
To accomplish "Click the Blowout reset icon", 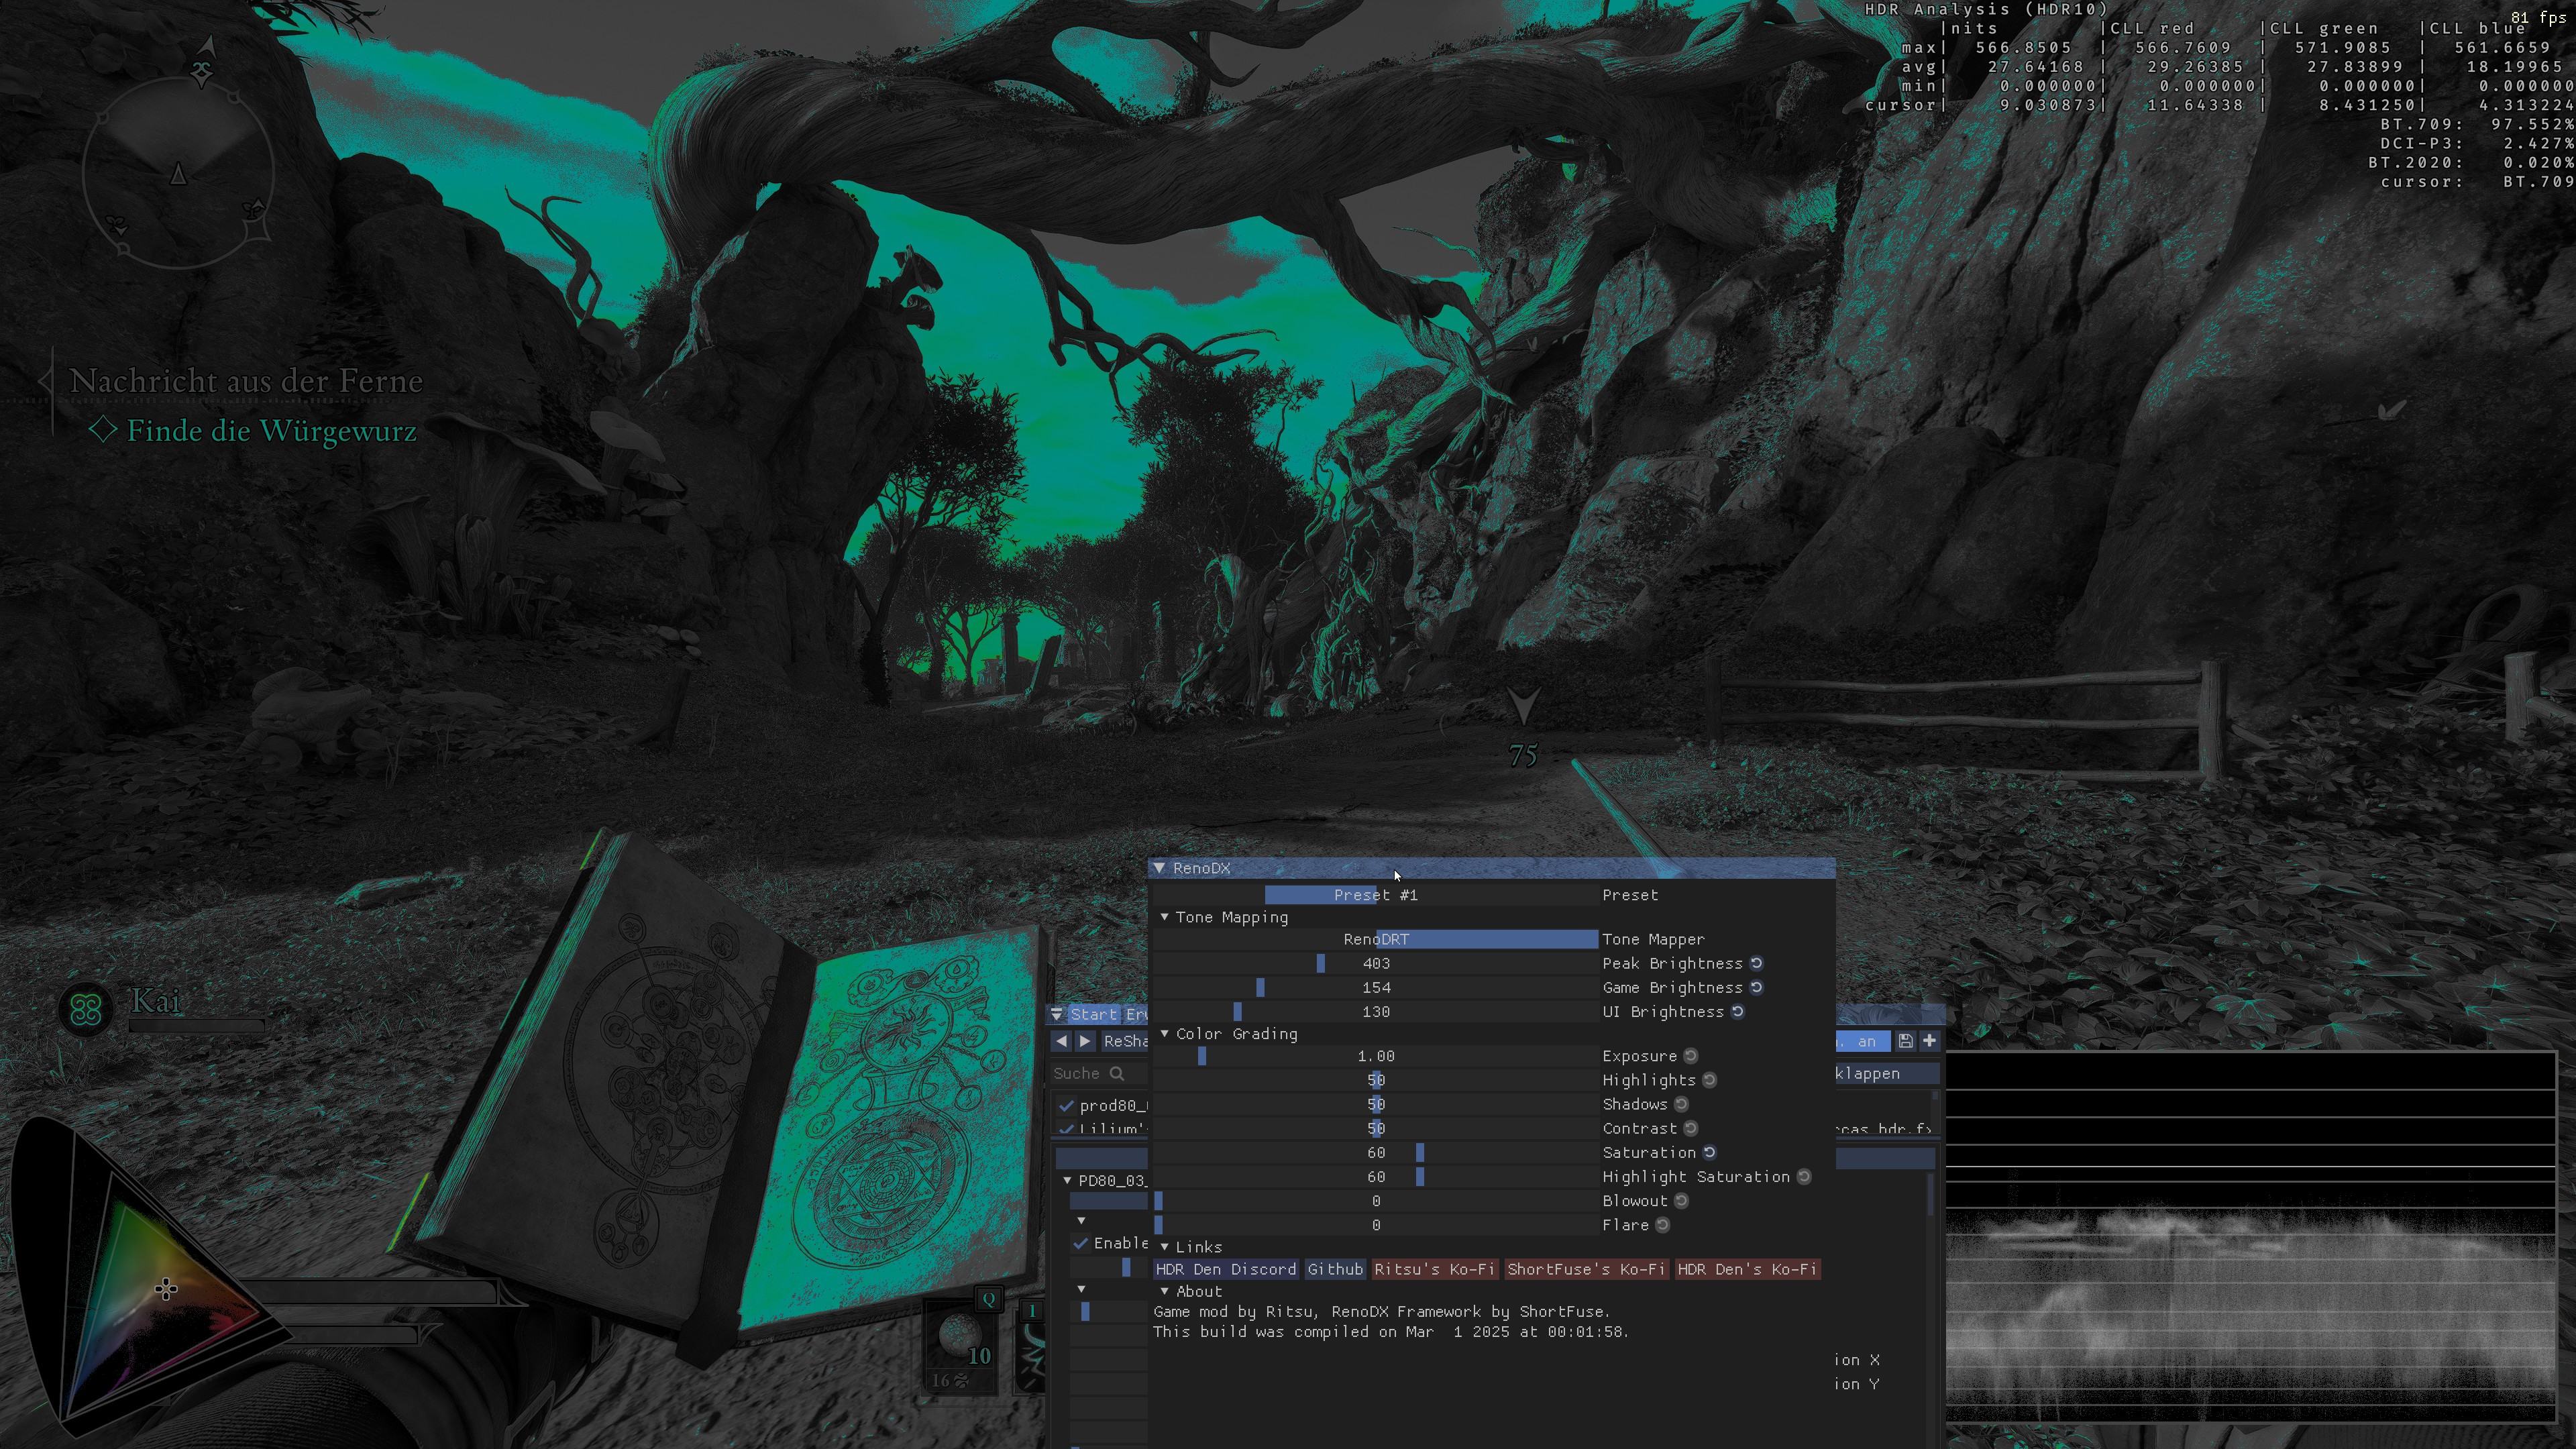I will [x=1681, y=1201].
